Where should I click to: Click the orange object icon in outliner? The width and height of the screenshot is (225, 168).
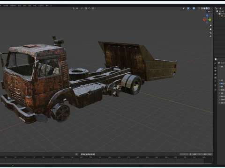222,16
